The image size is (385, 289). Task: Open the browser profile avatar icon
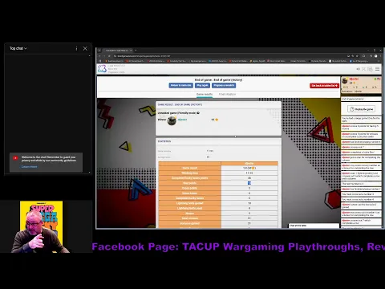[x=375, y=56]
